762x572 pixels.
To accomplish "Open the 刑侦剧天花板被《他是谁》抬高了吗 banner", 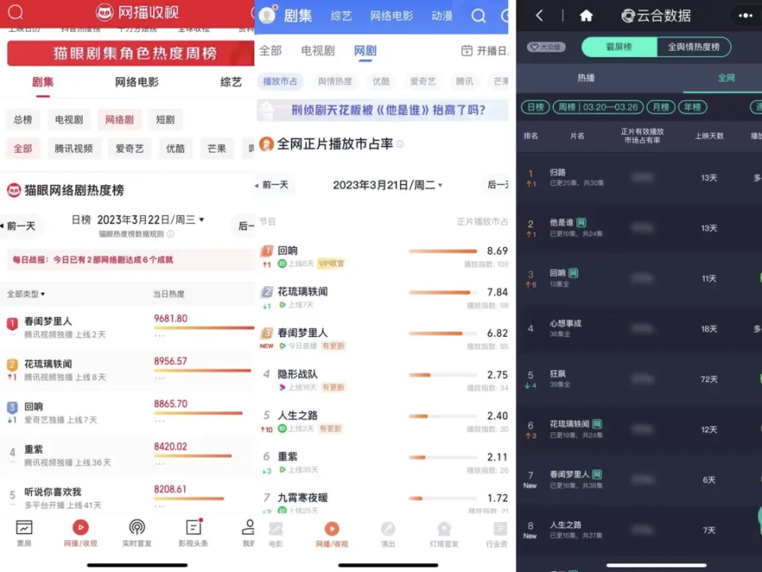I will pyautogui.click(x=383, y=110).
